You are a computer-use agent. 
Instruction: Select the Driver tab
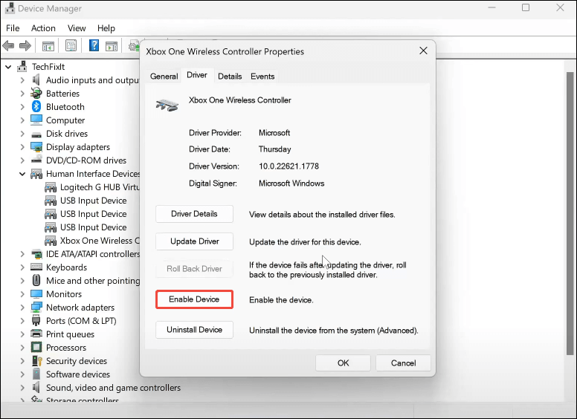click(197, 75)
